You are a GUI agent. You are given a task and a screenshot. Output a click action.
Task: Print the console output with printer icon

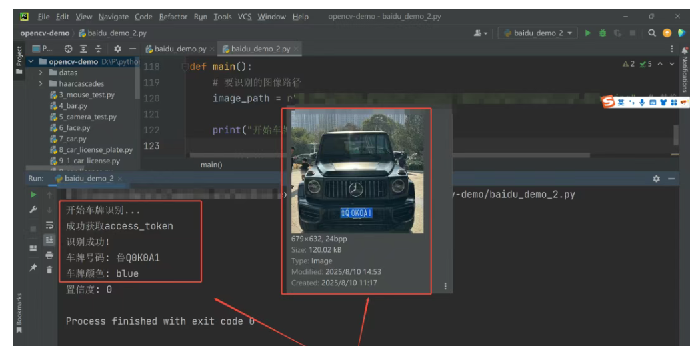(x=49, y=255)
